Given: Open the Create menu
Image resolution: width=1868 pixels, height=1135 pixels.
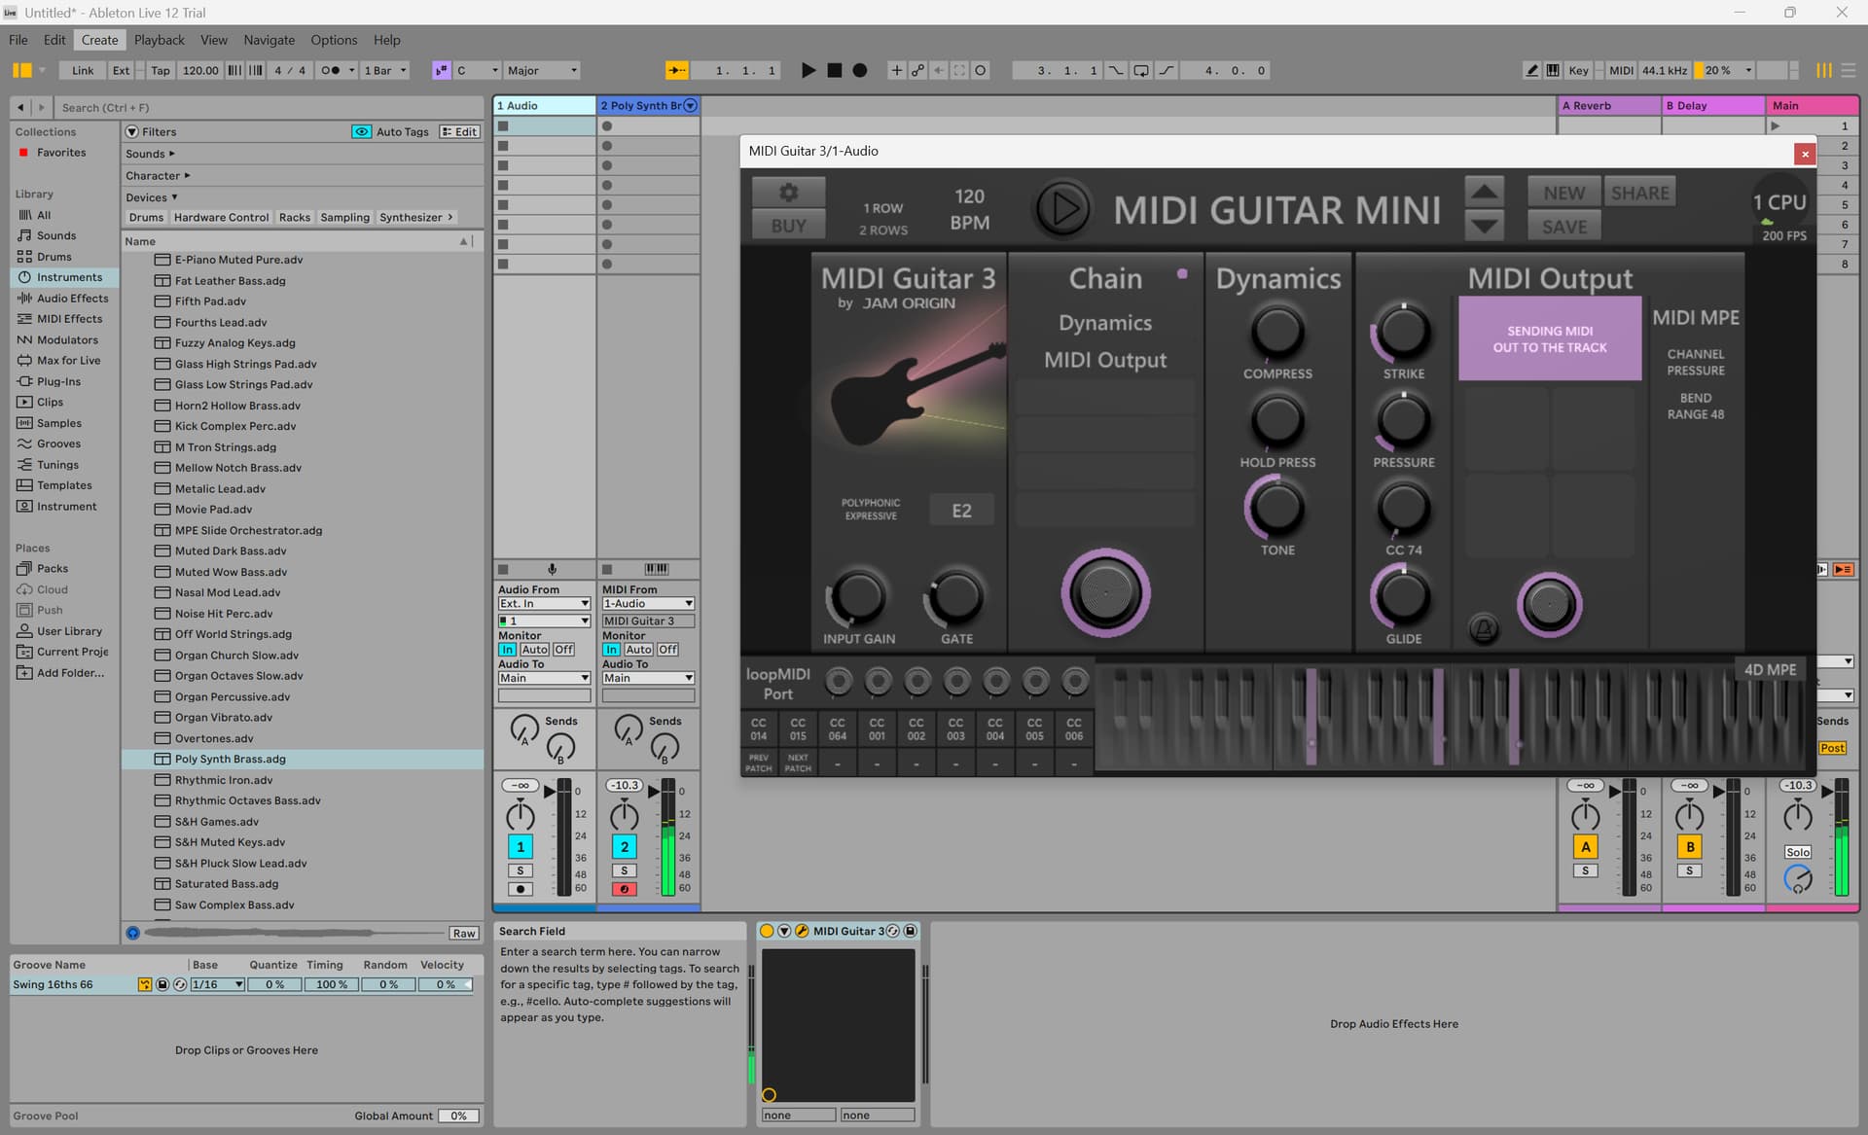Looking at the screenshot, I should (99, 40).
